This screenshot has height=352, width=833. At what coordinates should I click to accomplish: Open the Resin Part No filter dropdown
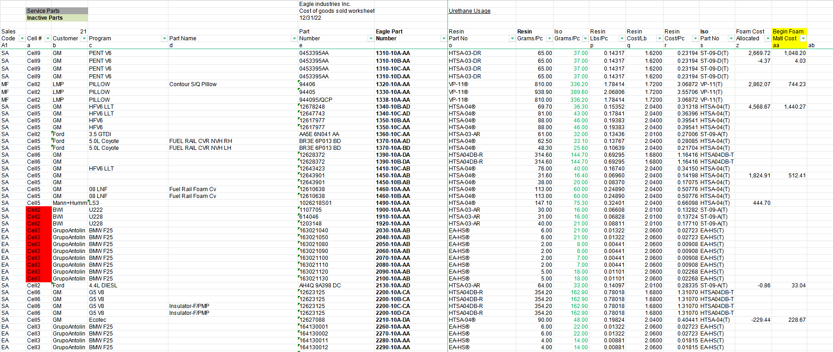pyautogui.click(x=512, y=38)
